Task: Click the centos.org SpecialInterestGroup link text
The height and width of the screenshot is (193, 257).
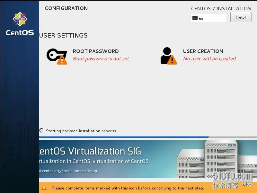Action: (68, 171)
